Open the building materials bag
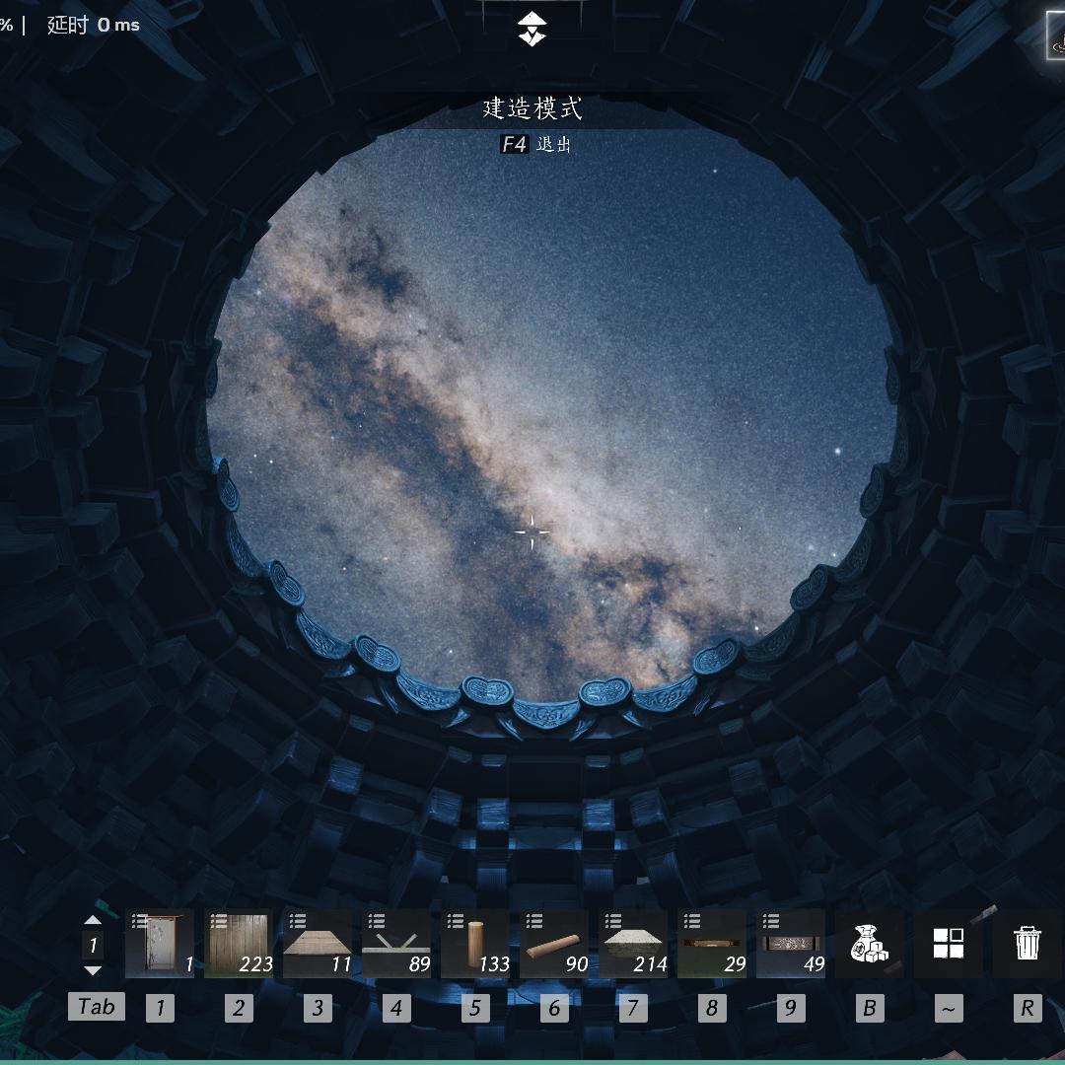This screenshot has width=1065, height=1065. coord(870,944)
